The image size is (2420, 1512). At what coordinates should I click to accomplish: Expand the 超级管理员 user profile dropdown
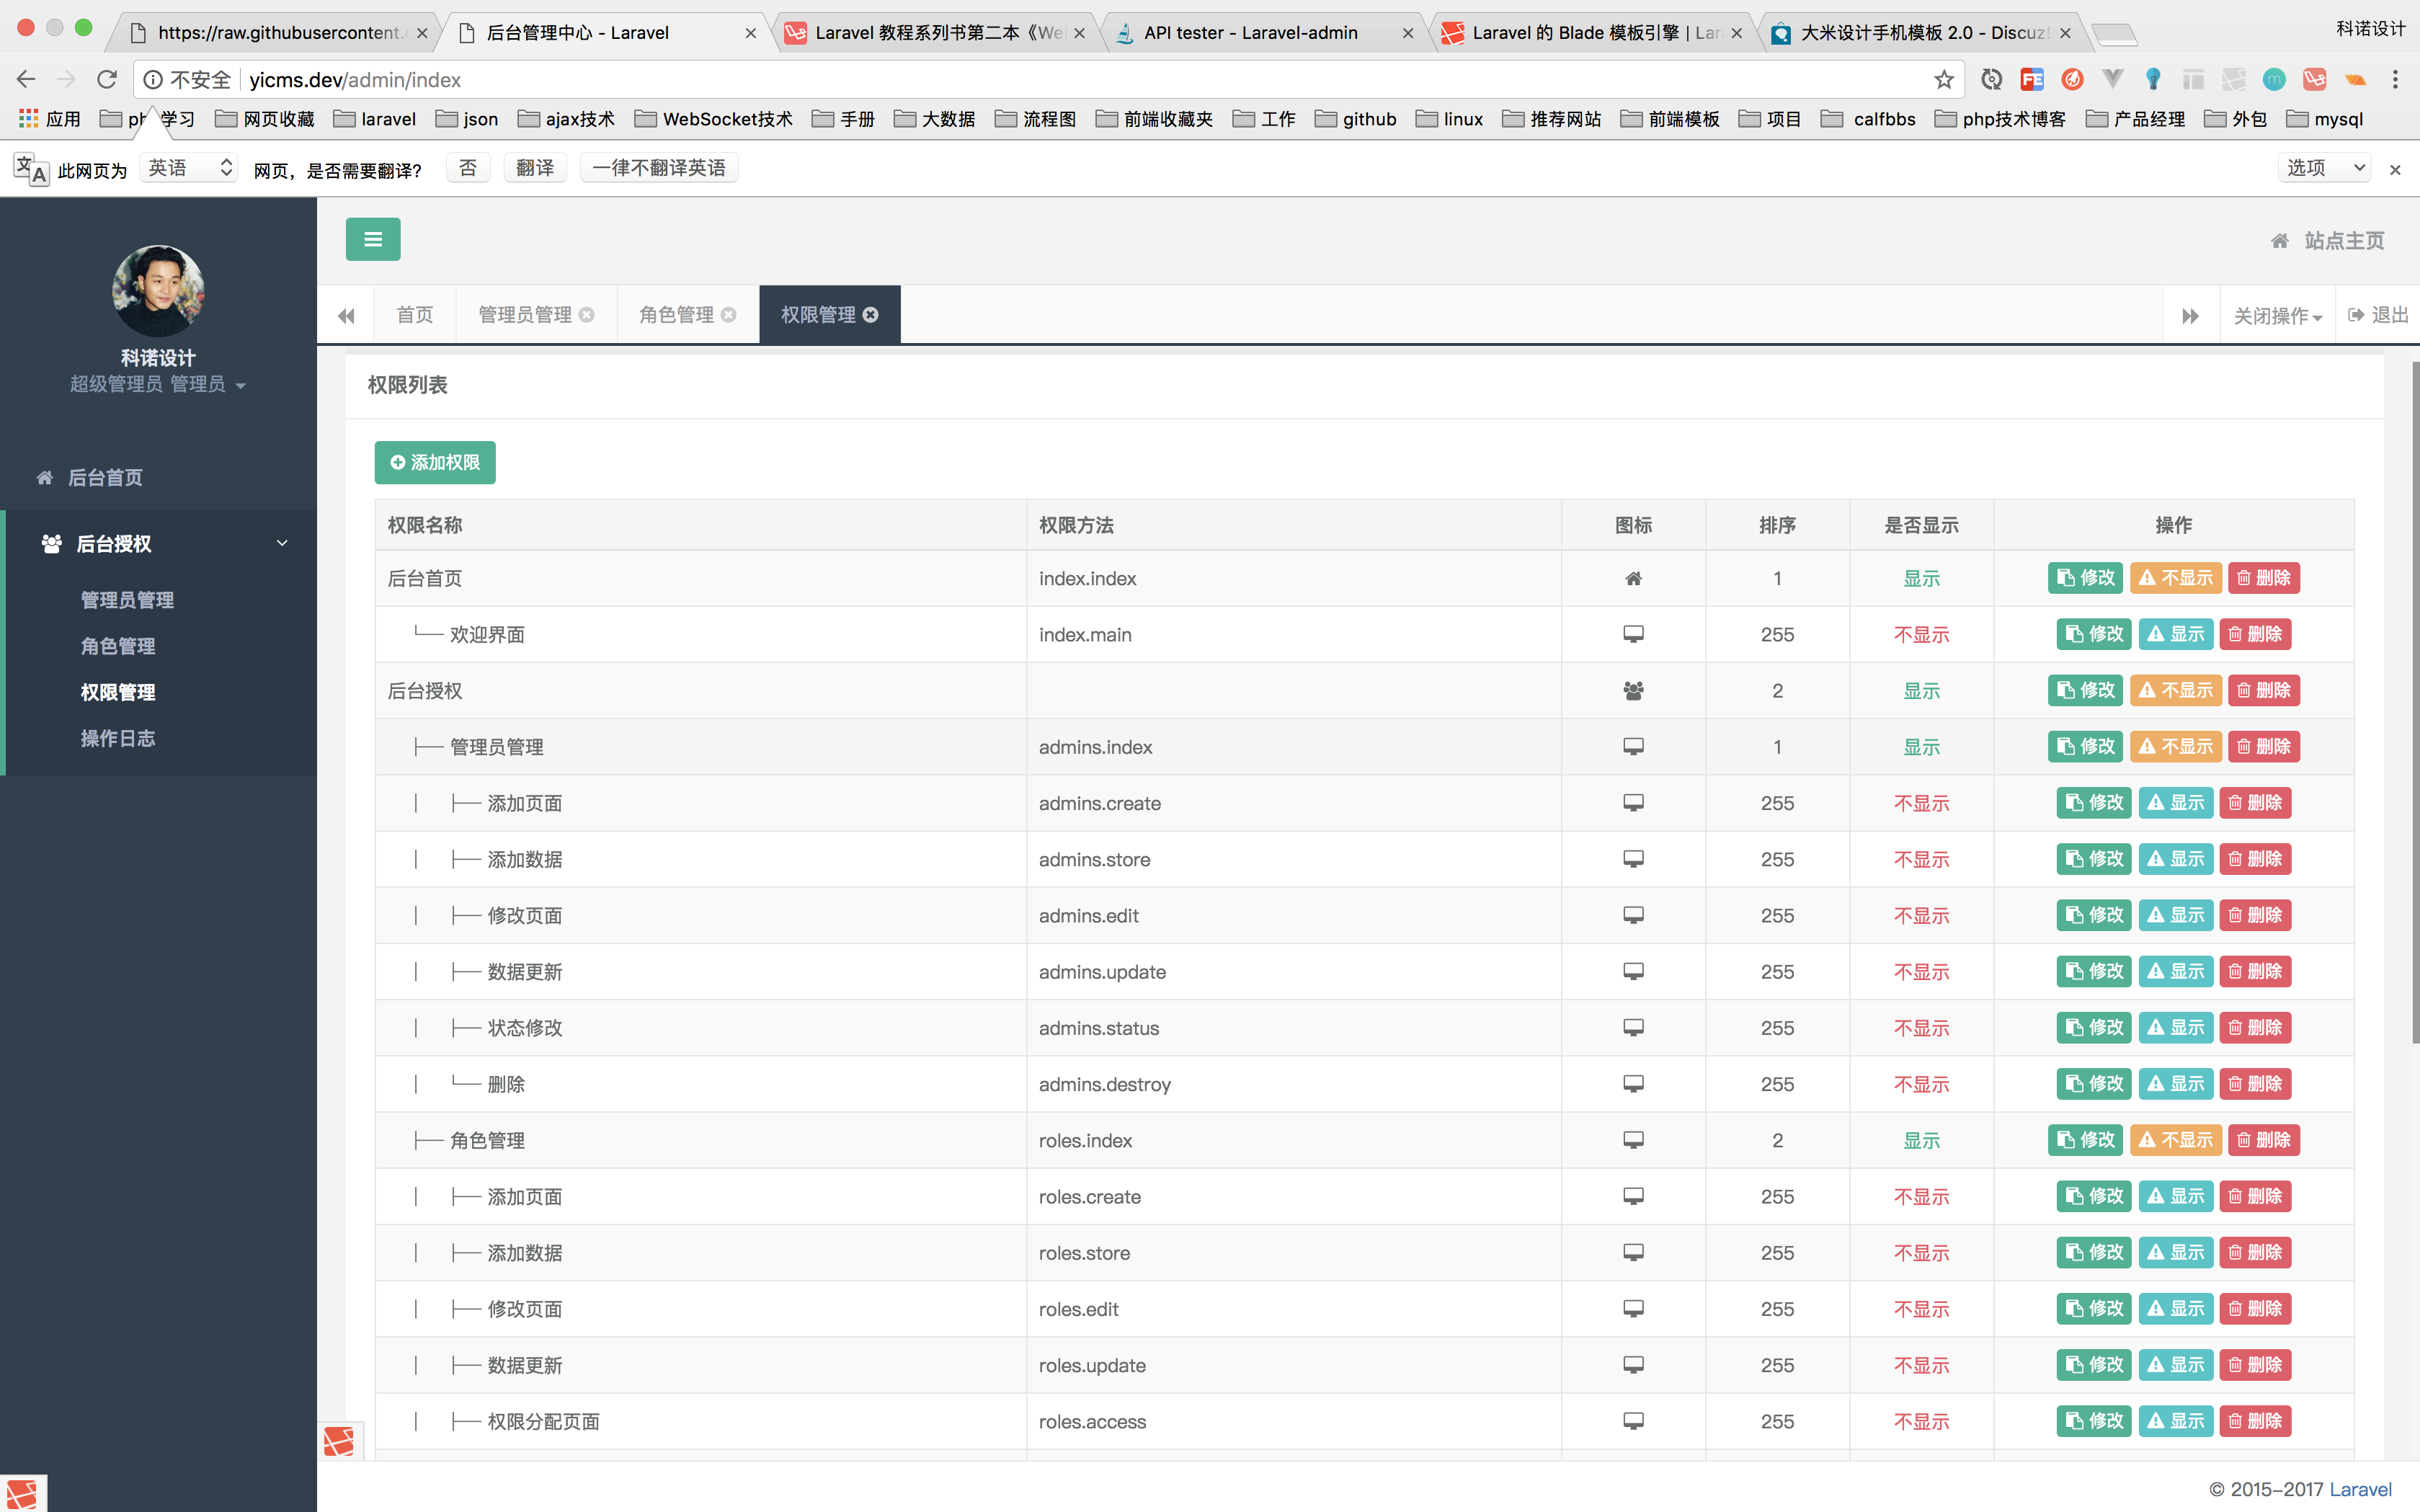tap(158, 385)
